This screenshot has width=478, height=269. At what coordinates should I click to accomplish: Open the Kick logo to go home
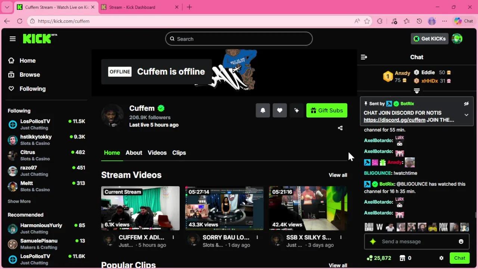click(37, 38)
